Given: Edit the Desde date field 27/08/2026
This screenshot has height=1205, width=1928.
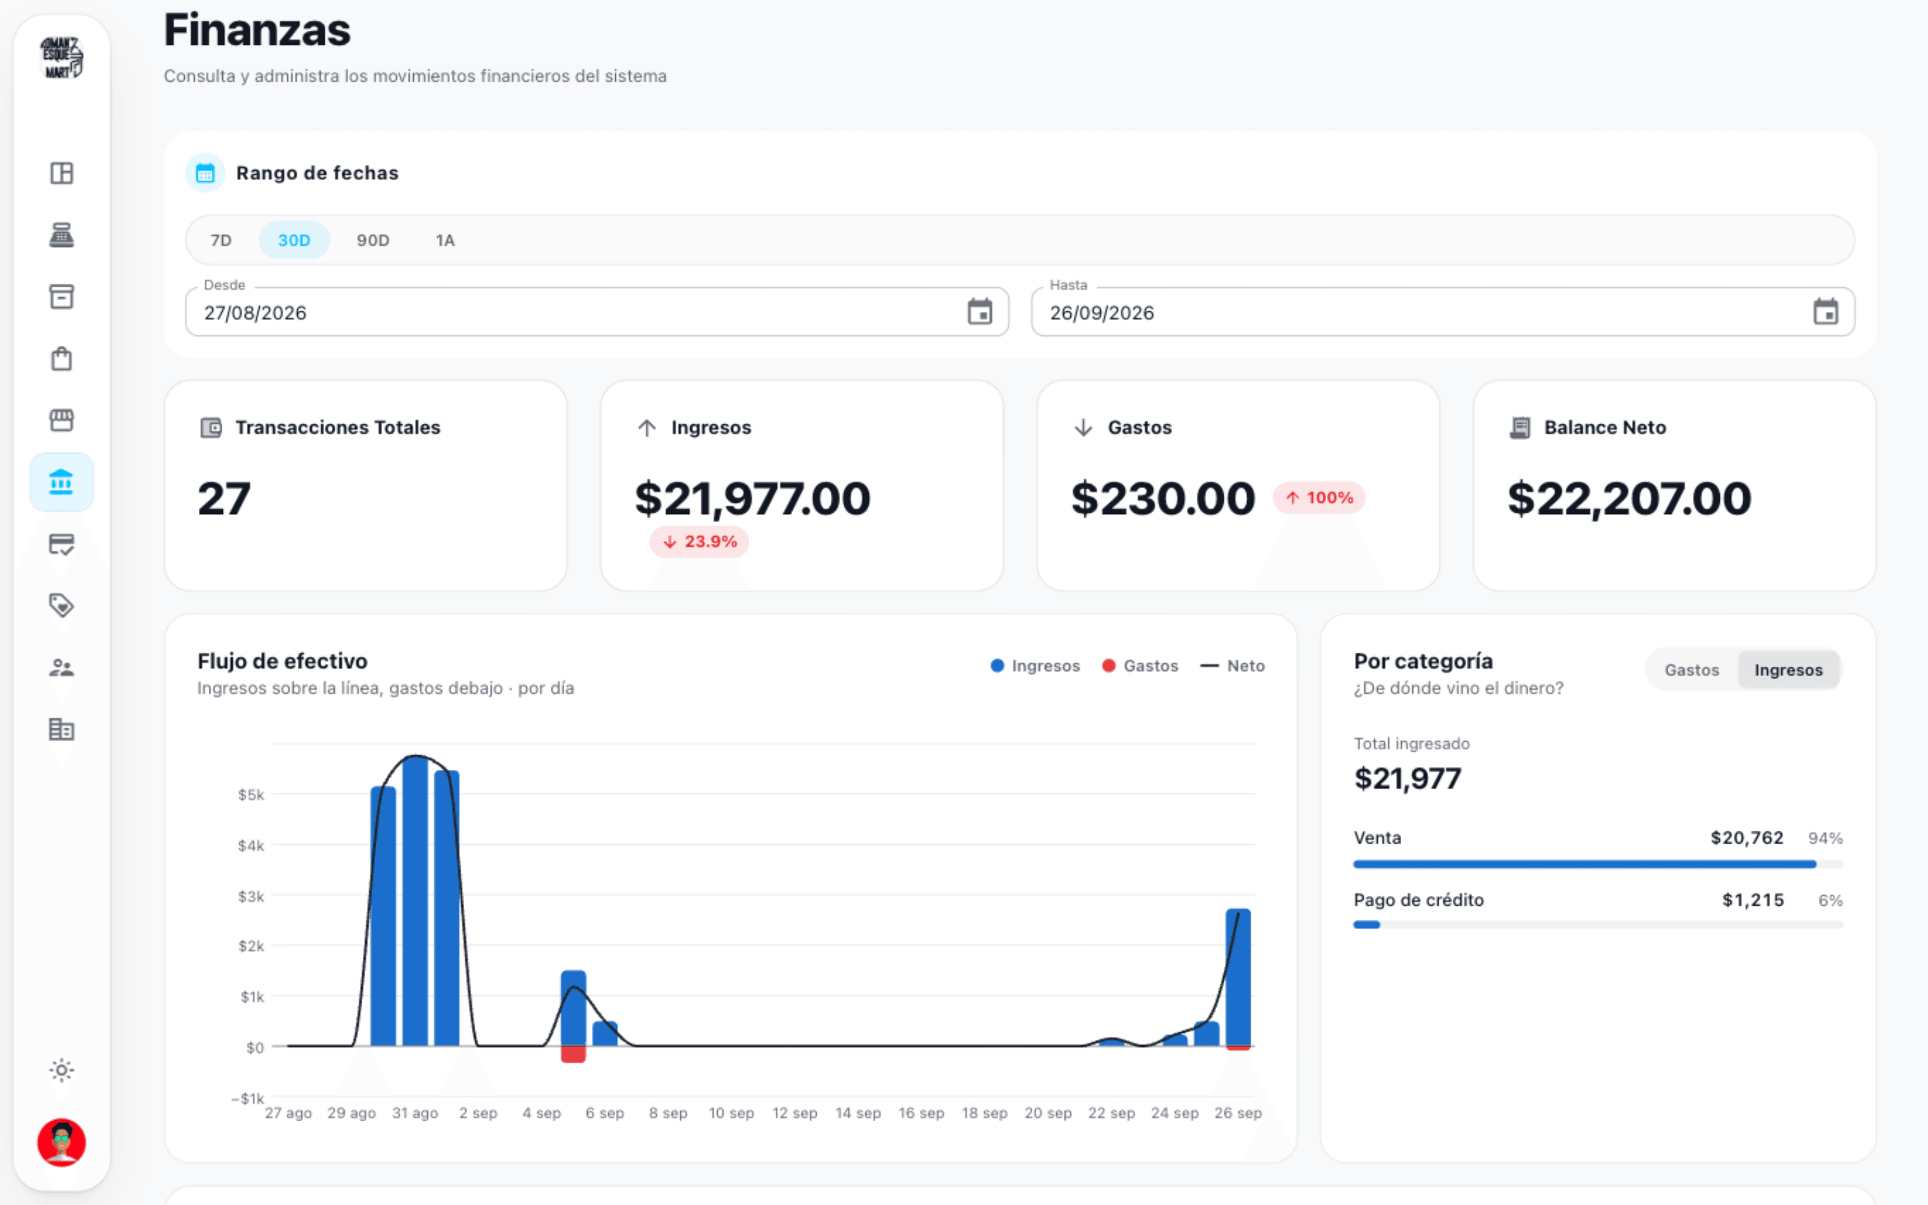Looking at the screenshot, I should 596,313.
